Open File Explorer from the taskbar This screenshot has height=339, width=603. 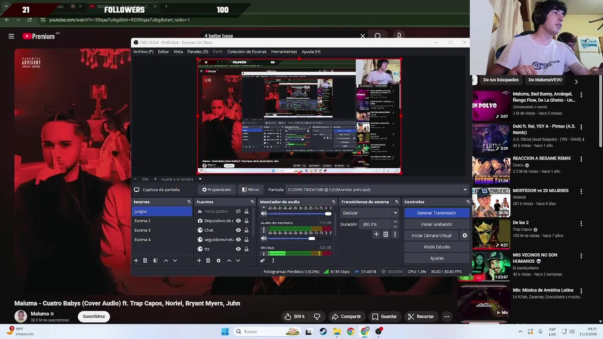tap(337, 331)
